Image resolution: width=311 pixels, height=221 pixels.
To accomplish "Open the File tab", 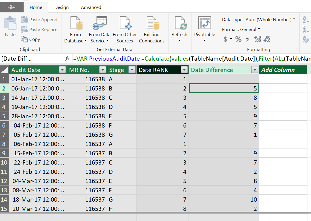I will point(11,7).
